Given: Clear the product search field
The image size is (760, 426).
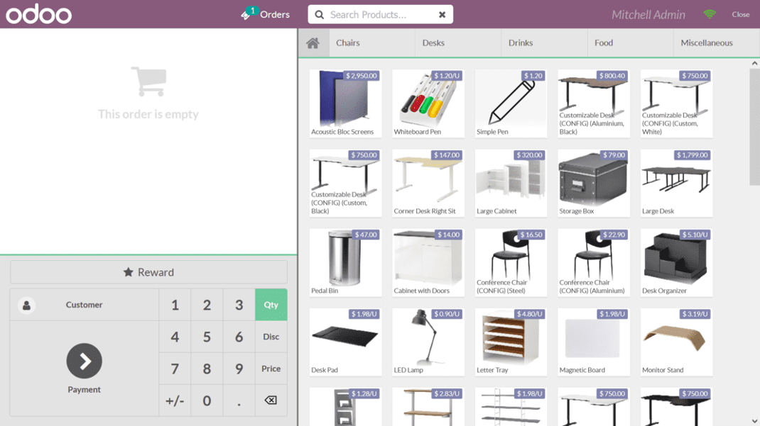Looking at the screenshot, I should 442,14.
